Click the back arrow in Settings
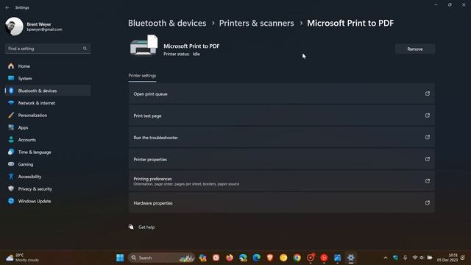 point(7,7)
